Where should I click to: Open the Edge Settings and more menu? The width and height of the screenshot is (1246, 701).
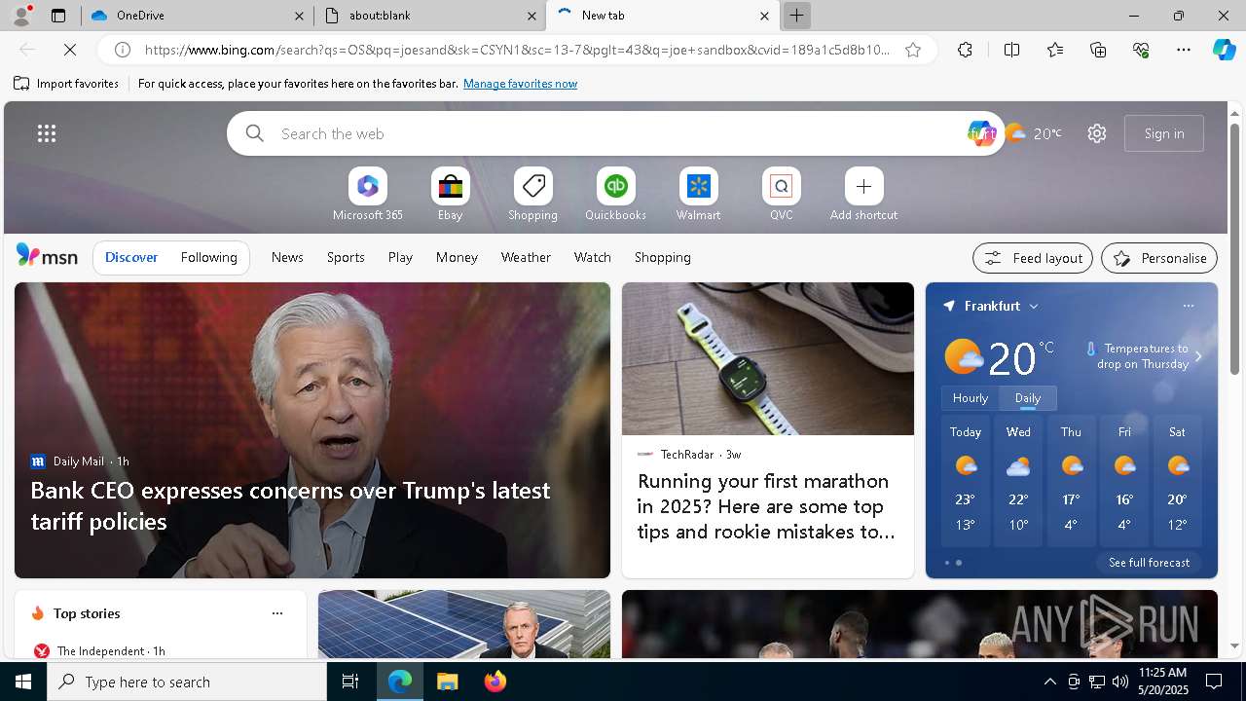click(x=1184, y=50)
